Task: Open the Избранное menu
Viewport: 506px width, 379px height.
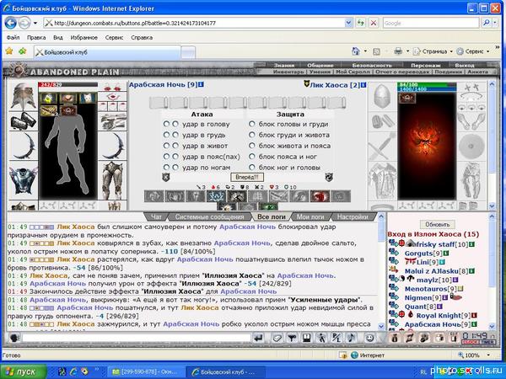Action: pyautogui.click(x=83, y=37)
